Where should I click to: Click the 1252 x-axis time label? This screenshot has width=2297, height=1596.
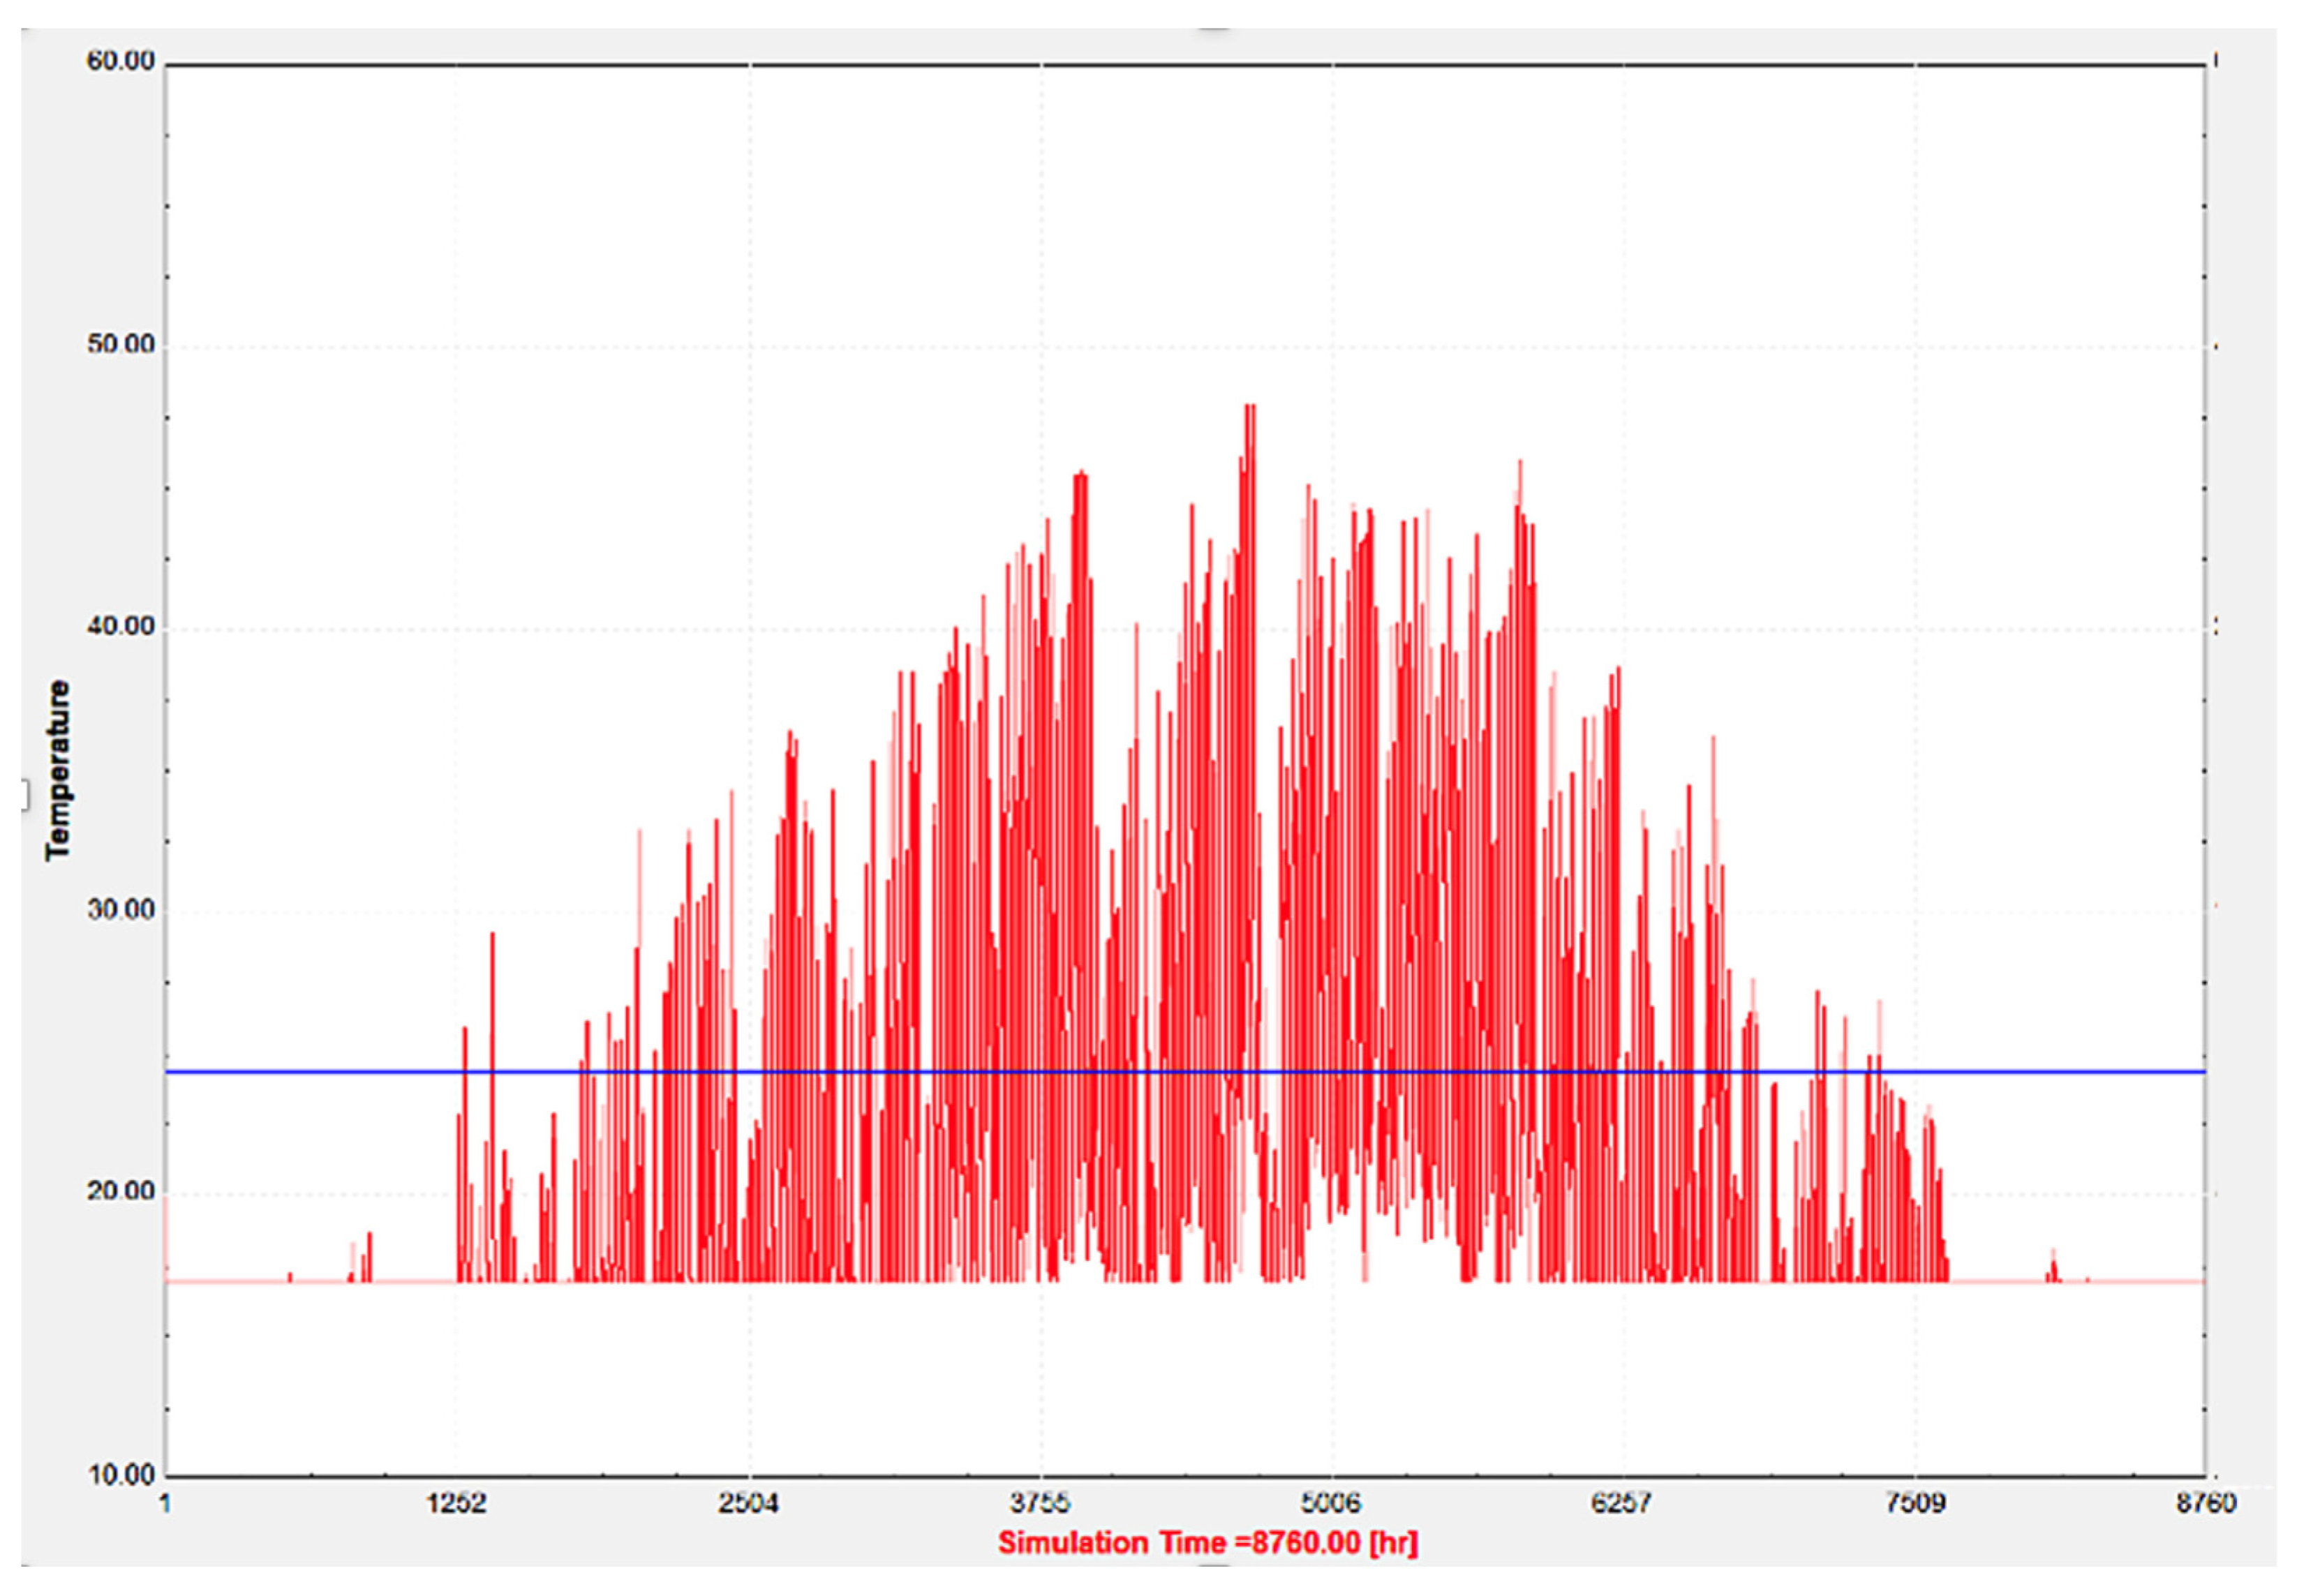[456, 1503]
